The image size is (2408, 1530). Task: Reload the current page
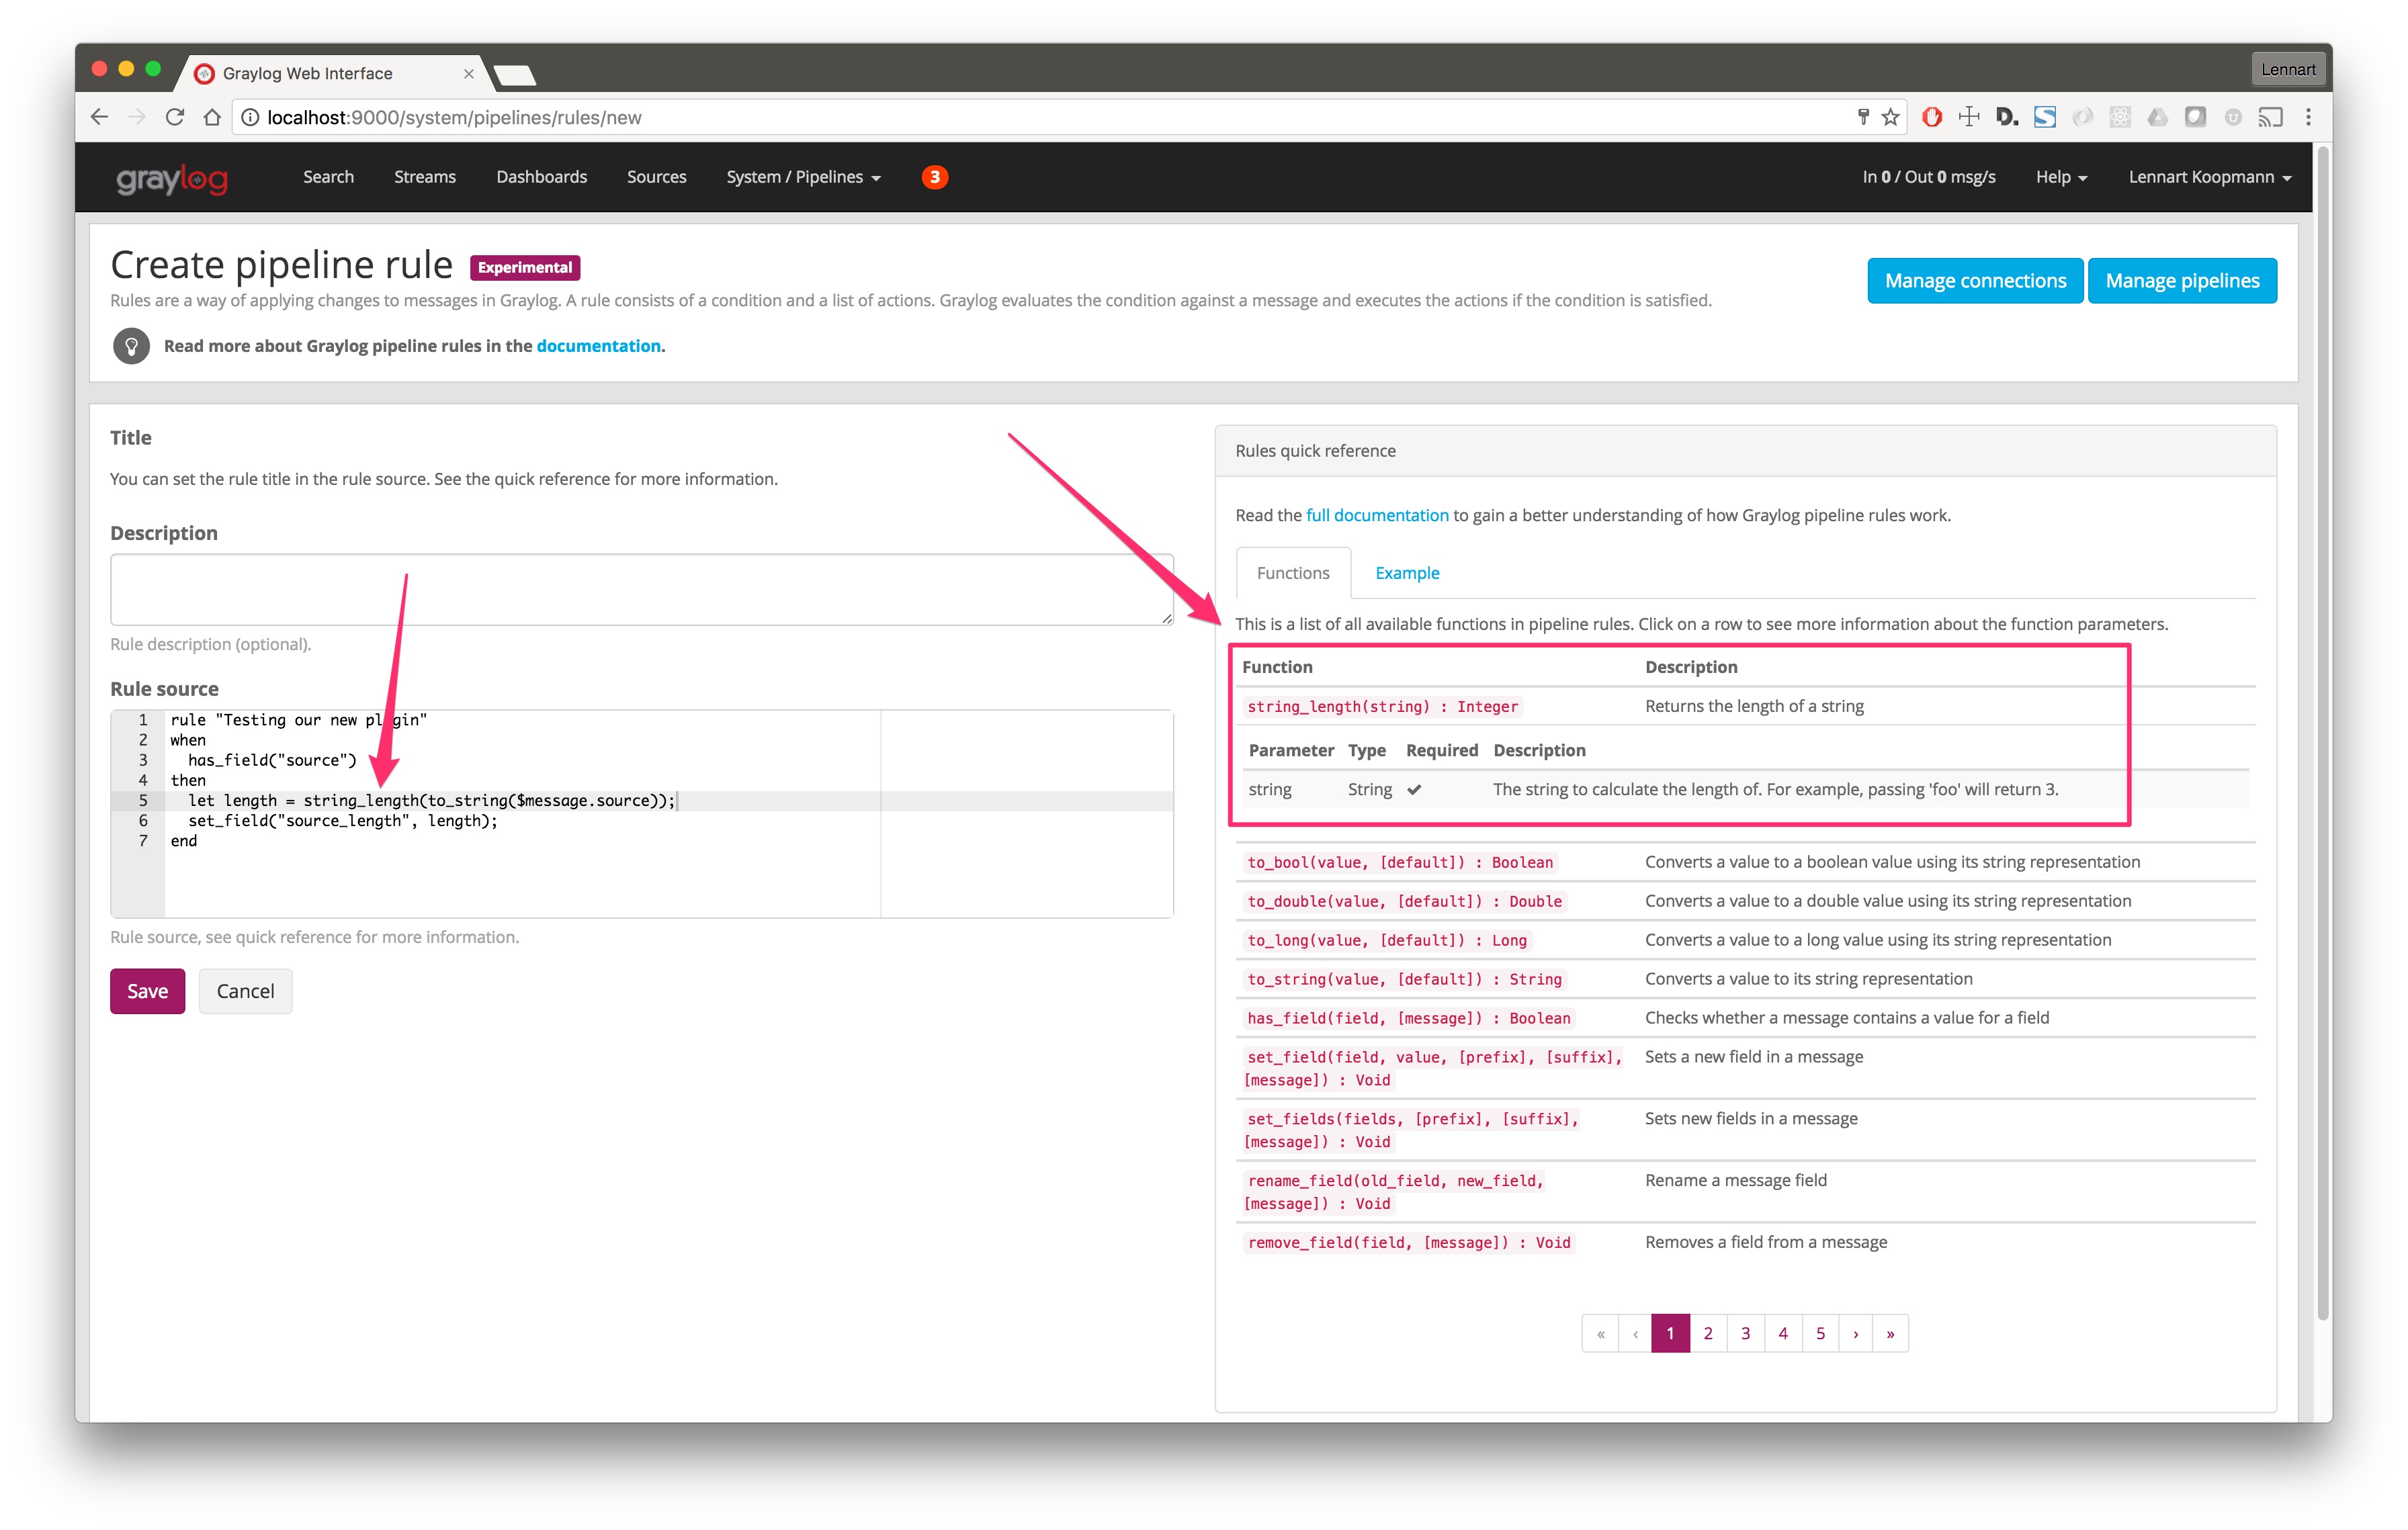point(175,117)
